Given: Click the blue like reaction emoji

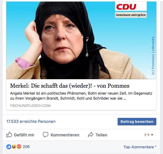Looking at the screenshot, I should coord(9,147).
